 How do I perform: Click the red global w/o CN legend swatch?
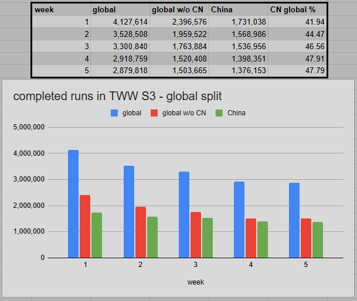(x=155, y=113)
